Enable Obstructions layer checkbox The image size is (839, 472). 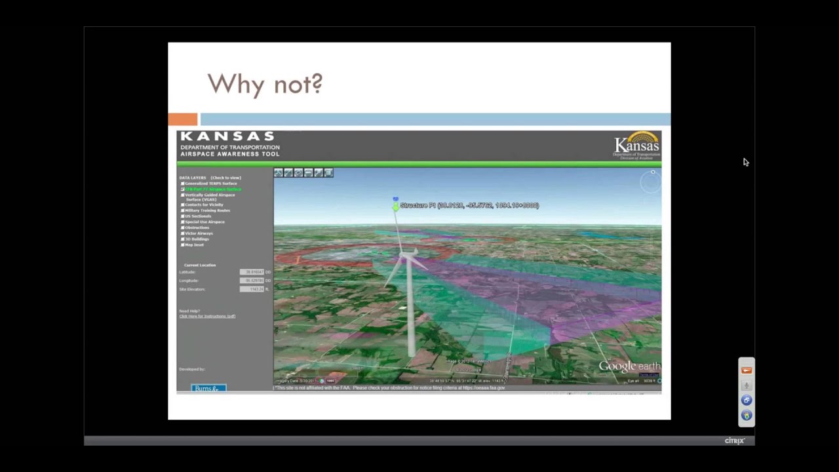click(183, 227)
